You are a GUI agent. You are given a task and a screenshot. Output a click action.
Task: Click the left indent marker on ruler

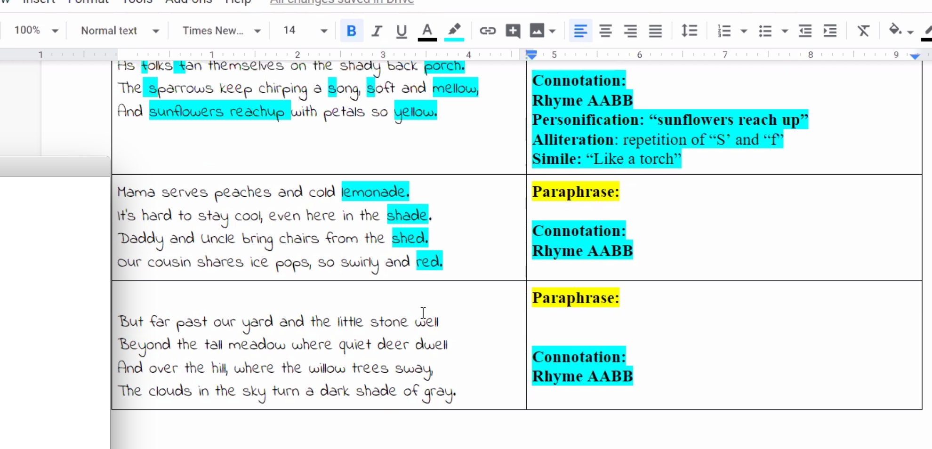(x=531, y=55)
